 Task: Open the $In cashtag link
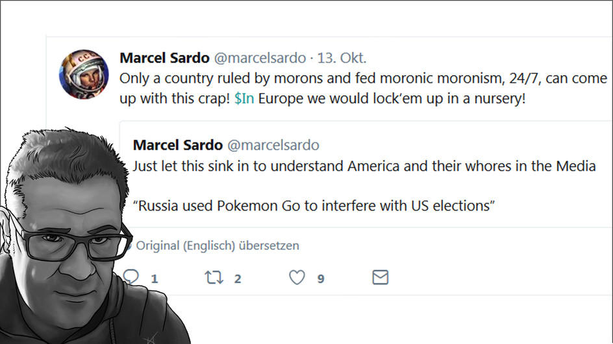(x=244, y=101)
